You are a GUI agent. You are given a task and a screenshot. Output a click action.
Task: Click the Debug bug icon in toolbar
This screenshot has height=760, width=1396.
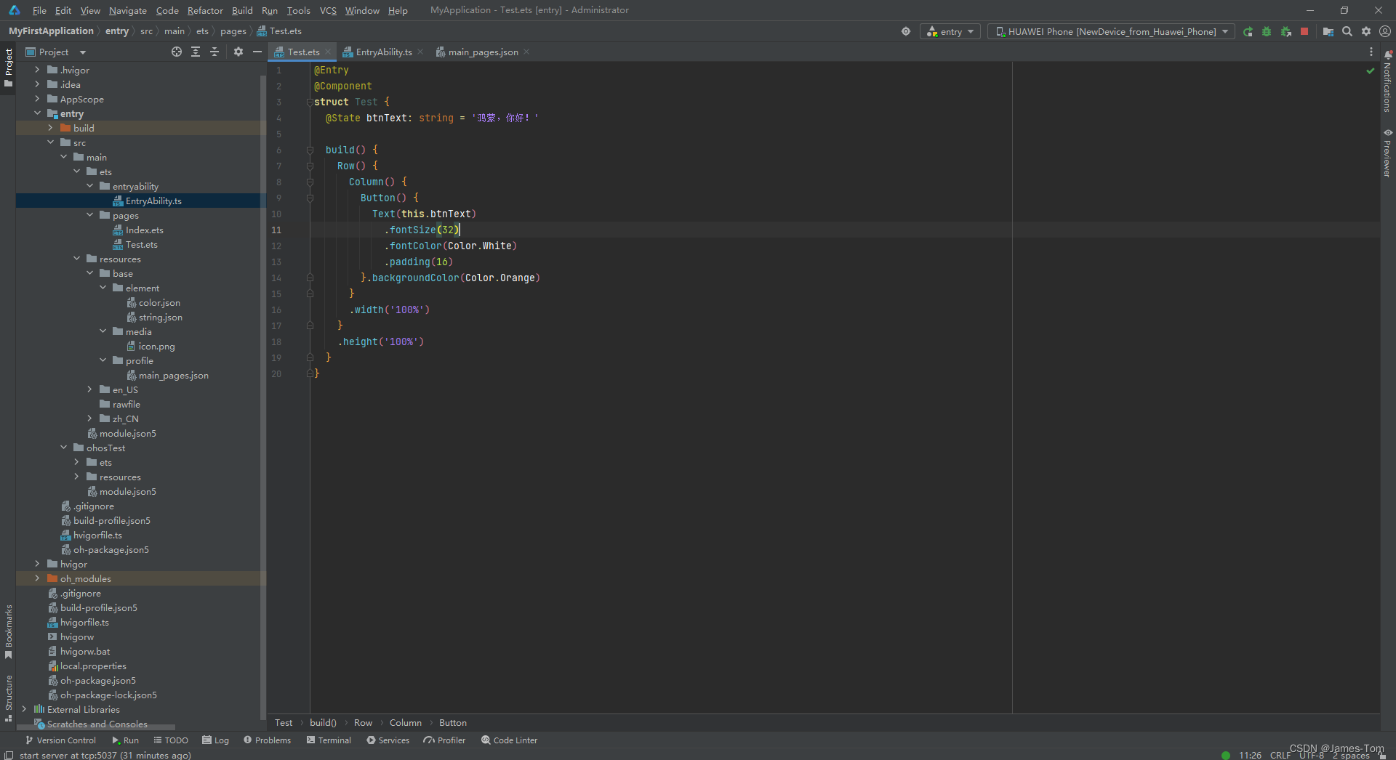tap(1267, 31)
